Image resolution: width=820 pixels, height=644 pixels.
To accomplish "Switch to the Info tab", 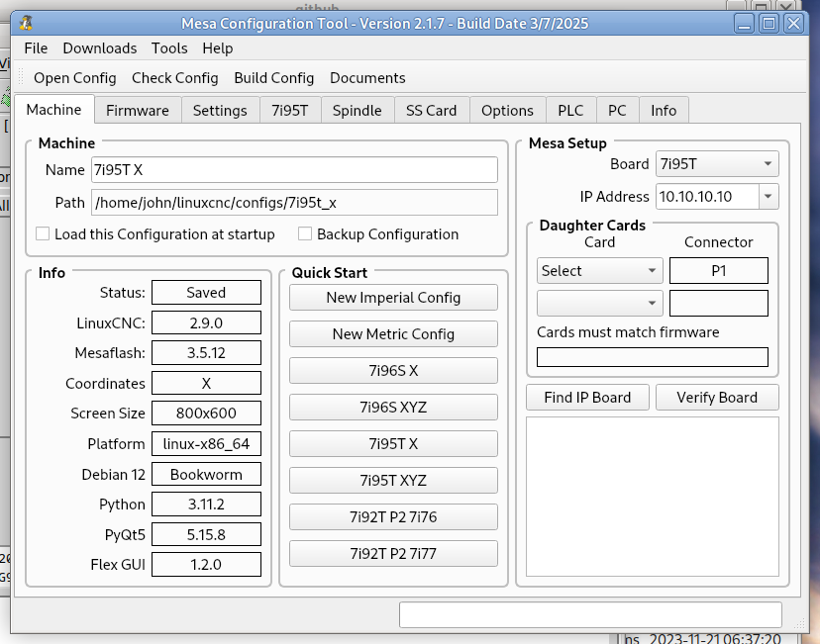I will (664, 110).
